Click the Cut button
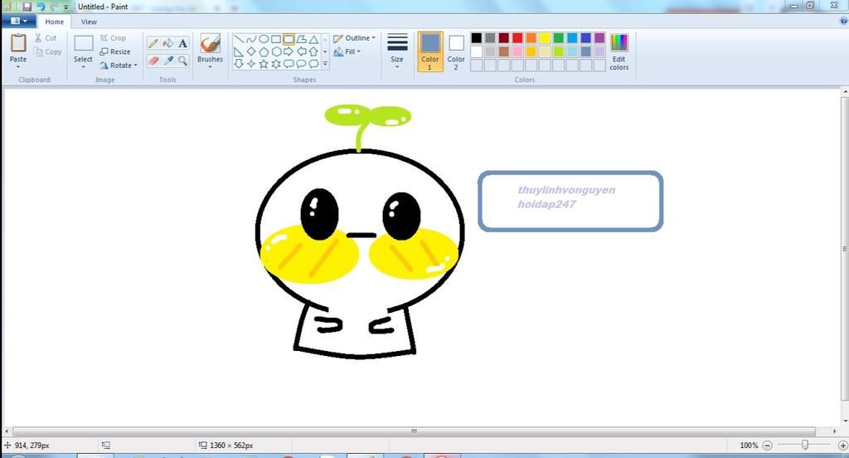The image size is (849, 458). 46,38
